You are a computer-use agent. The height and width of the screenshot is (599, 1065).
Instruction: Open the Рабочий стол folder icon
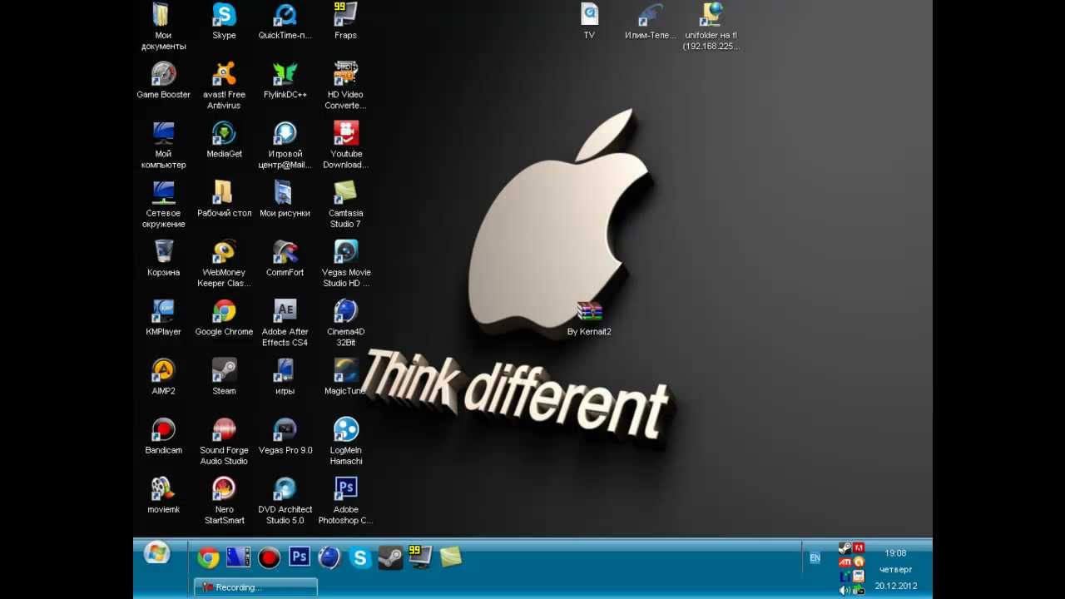pyautogui.click(x=224, y=199)
